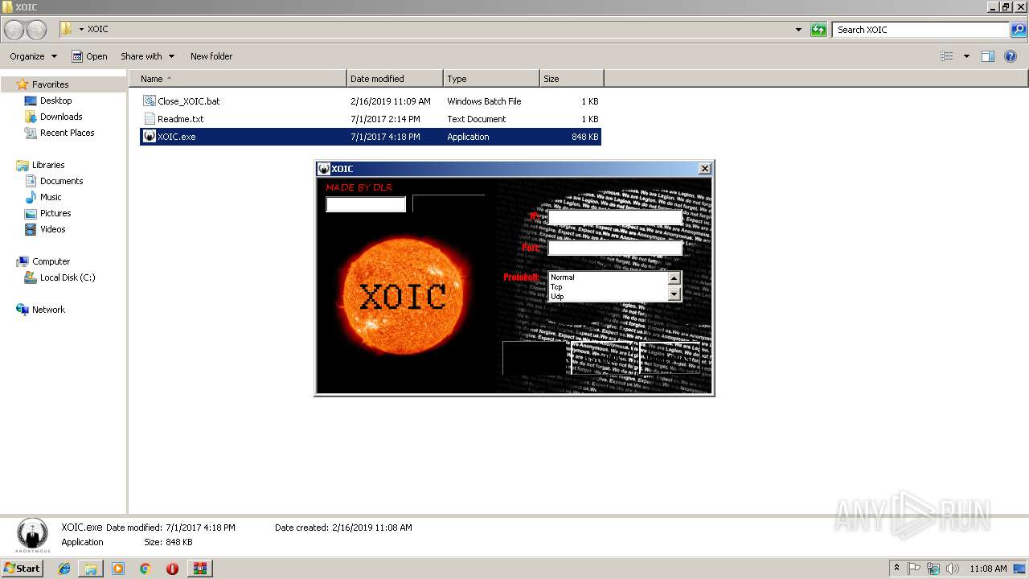Select Libraries header in sidebar
1029x579 pixels.
[48, 165]
